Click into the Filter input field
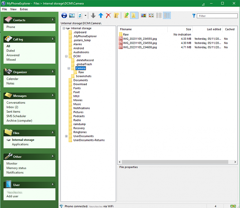Screen dimensions: 240x208 pos(217,16)
